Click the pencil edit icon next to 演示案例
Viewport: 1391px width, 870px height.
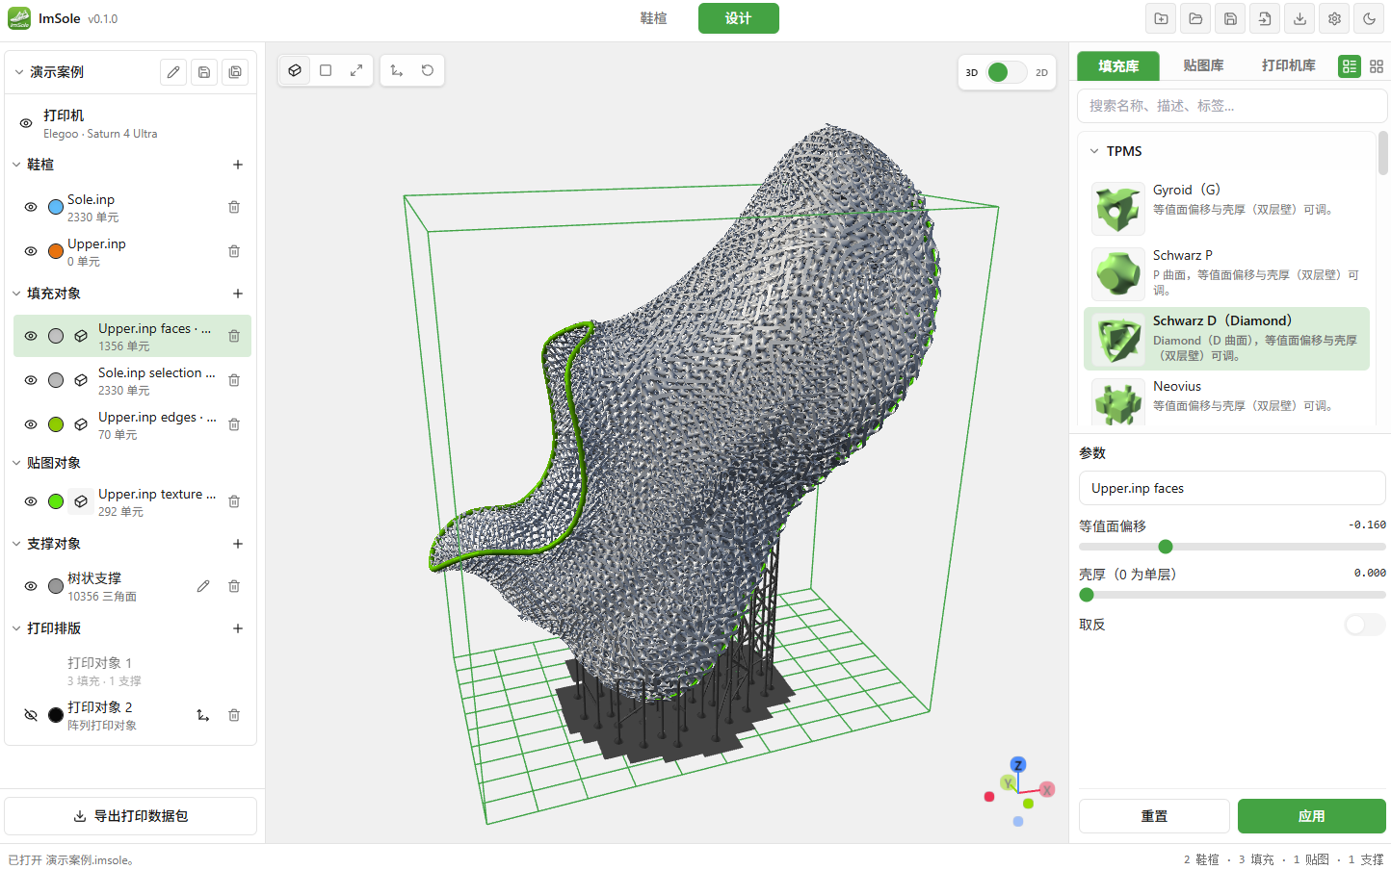click(x=173, y=72)
